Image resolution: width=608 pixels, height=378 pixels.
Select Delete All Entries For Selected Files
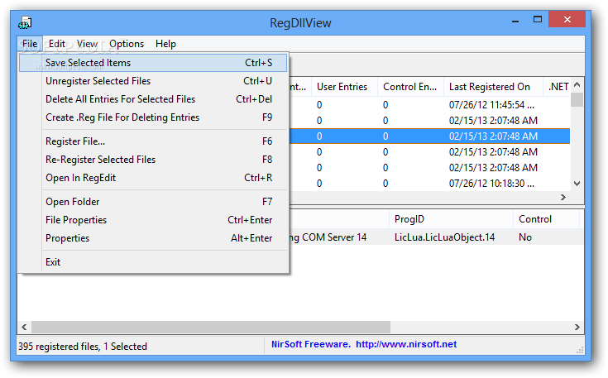153,99
